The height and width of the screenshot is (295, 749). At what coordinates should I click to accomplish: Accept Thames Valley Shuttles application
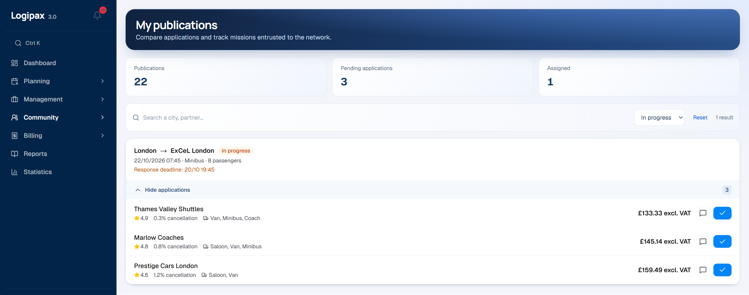pos(722,213)
